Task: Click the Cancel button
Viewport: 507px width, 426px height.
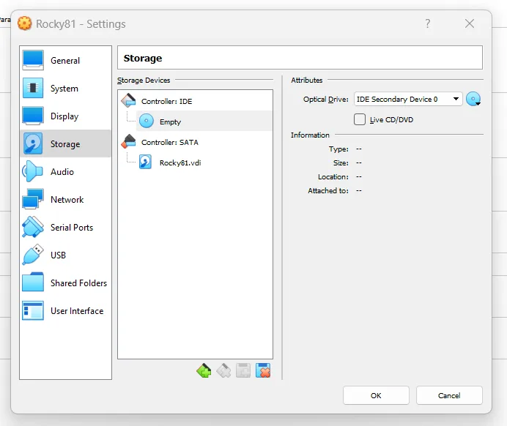Action: click(x=449, y=395)
